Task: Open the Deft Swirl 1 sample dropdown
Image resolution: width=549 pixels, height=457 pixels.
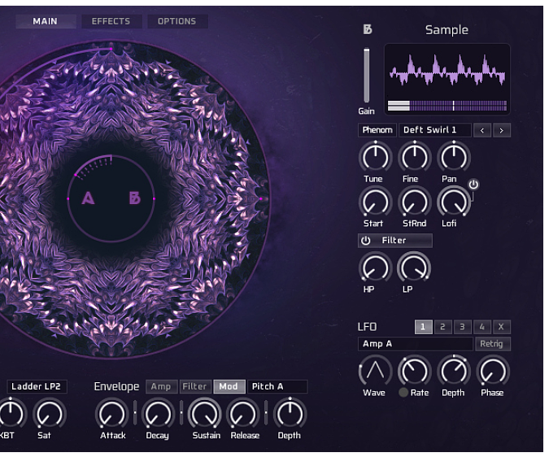Action: pyautogui.click(x=434, y=130)
